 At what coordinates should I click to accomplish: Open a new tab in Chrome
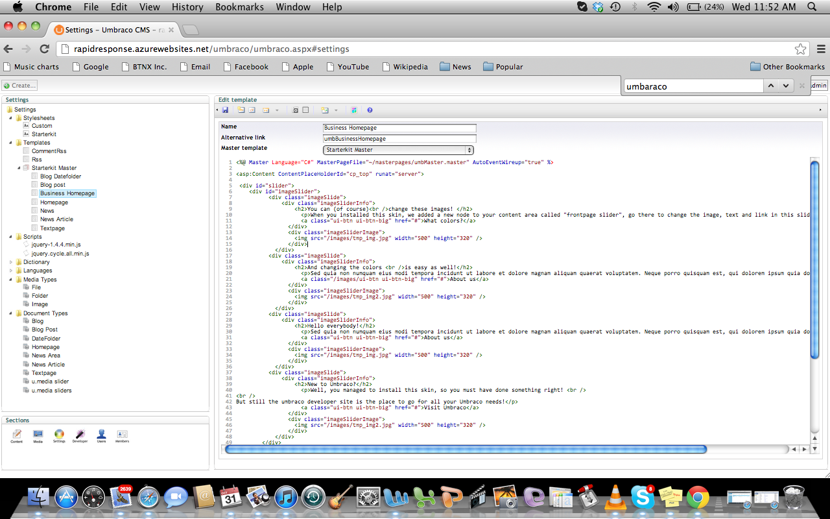pyautogui.click(x=191, y=30)
